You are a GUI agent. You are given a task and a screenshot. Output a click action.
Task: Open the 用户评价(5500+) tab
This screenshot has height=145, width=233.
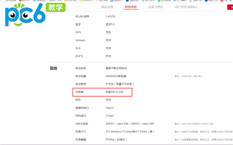coord(186,7)
